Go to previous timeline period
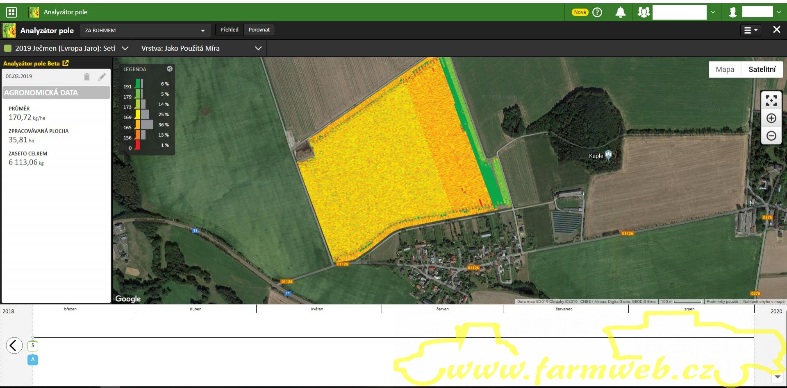Screen dimensions: 787x388 click(14, 345)
